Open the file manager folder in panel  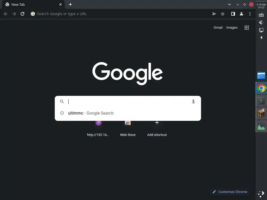point(261,75)
